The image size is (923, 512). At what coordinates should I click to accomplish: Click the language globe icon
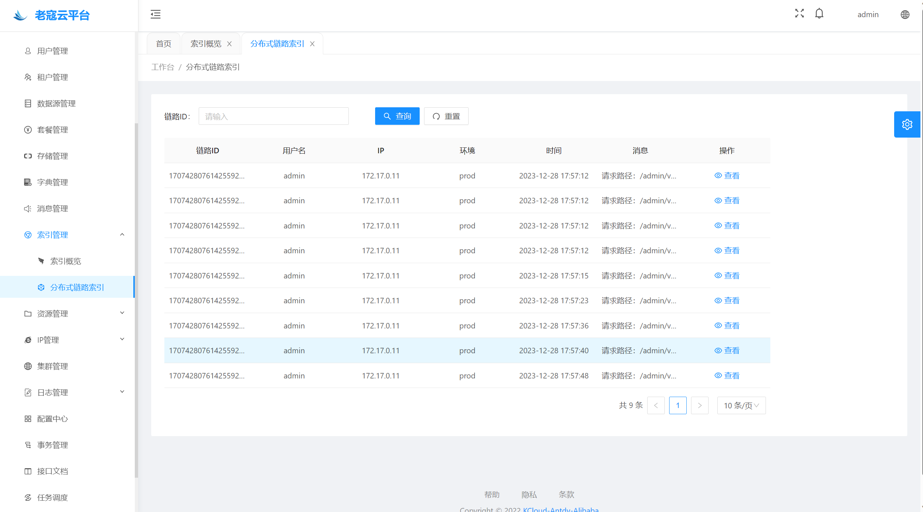905,15
